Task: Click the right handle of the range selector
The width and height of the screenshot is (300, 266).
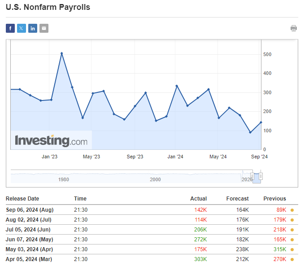Action: click(261, 176)
